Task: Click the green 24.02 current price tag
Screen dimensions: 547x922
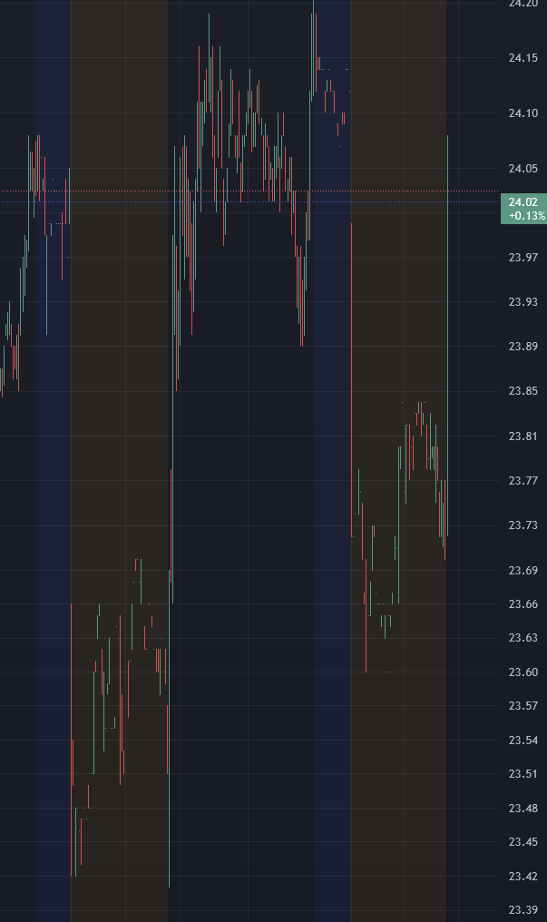Action: (x=523, y=209)
